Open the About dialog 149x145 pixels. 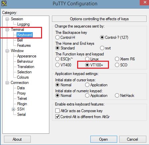point(17,139)
